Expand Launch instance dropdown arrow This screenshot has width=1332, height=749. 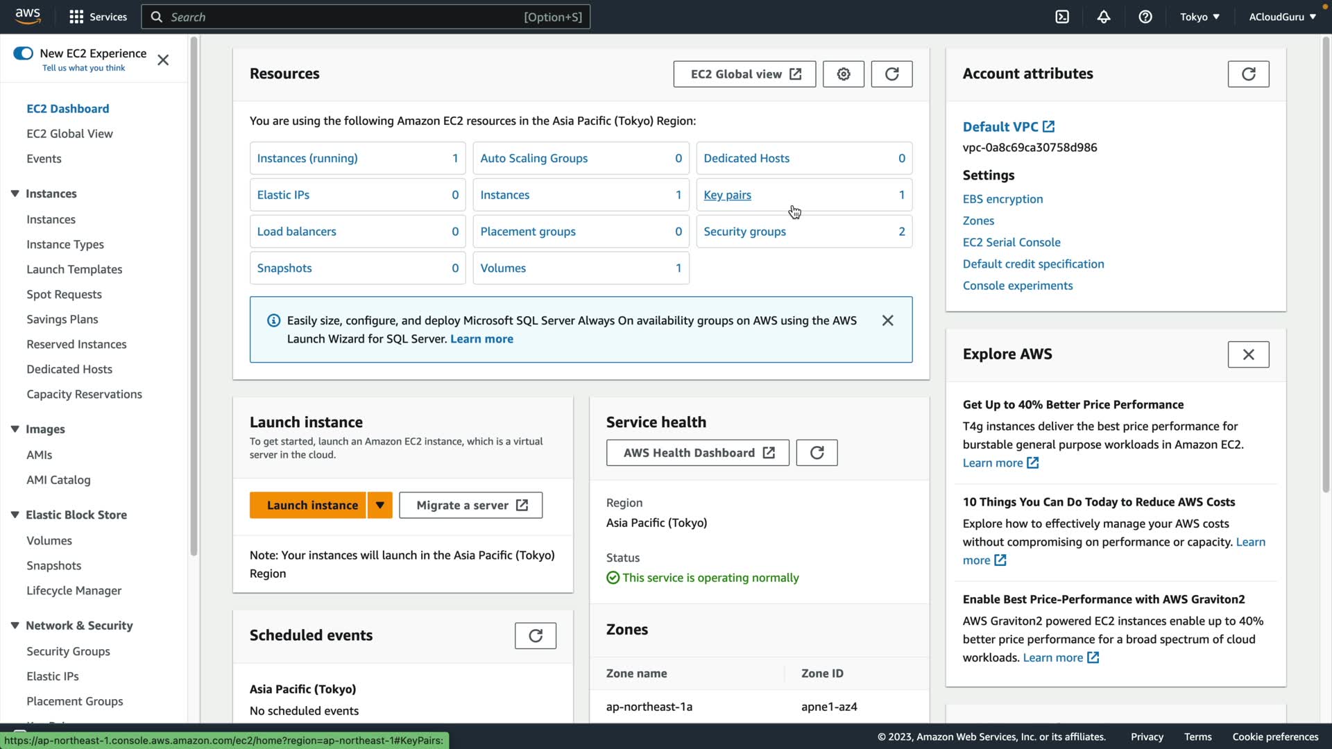(x=380, y=506)
